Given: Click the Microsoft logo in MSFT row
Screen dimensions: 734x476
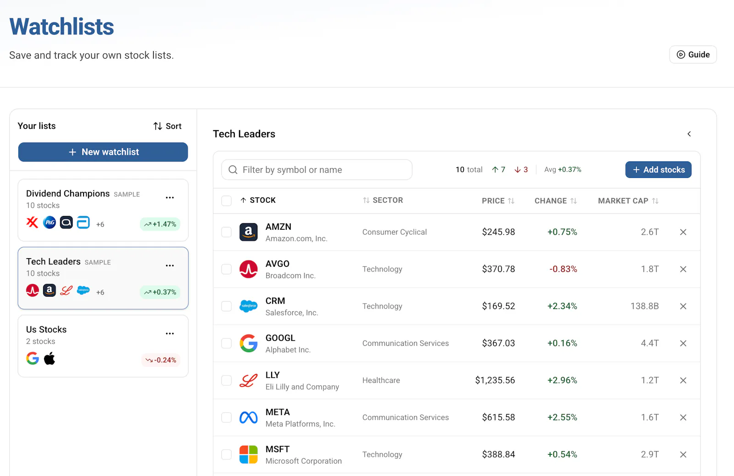Looking at the screenshot, I should (x=249, y=454).
